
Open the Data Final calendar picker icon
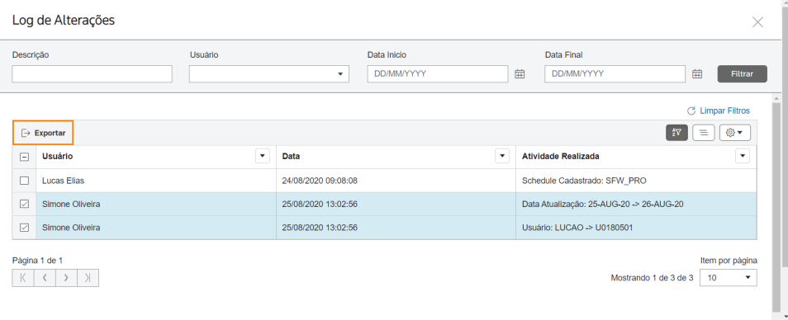pyautogui.click(x=697, y=73)
